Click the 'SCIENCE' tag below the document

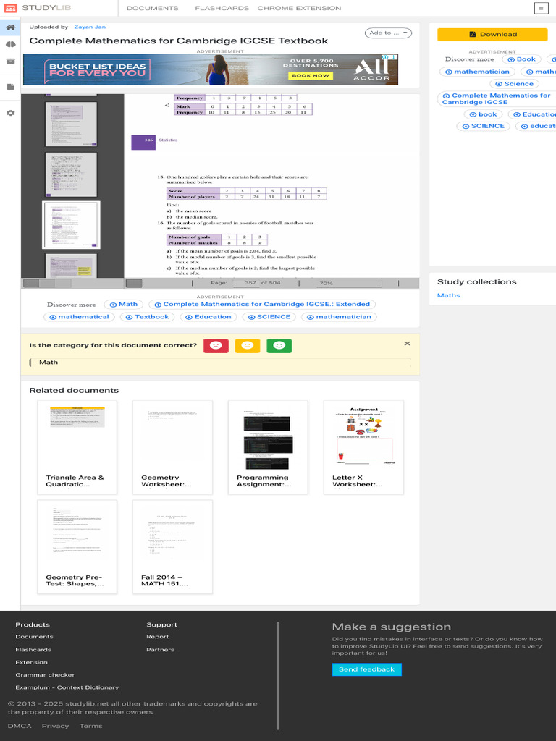tap(269, 317)
